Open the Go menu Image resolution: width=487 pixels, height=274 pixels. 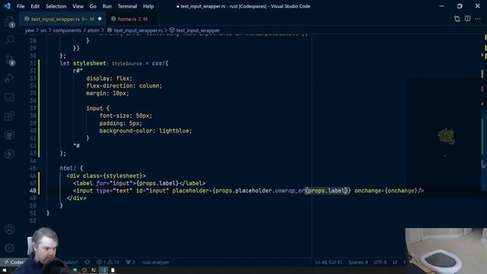coord(93,6)
